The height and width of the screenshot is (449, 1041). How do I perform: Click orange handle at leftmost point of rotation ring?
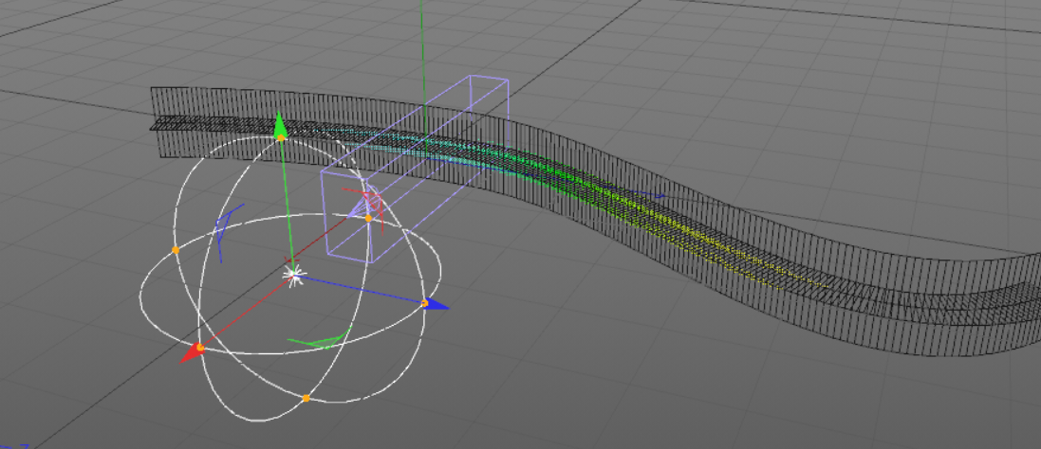pos(176,250)
